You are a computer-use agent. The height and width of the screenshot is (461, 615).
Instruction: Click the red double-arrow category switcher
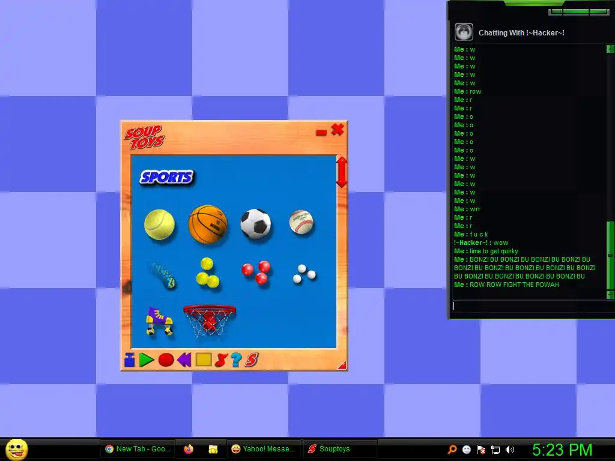click(x=342, y=172)
